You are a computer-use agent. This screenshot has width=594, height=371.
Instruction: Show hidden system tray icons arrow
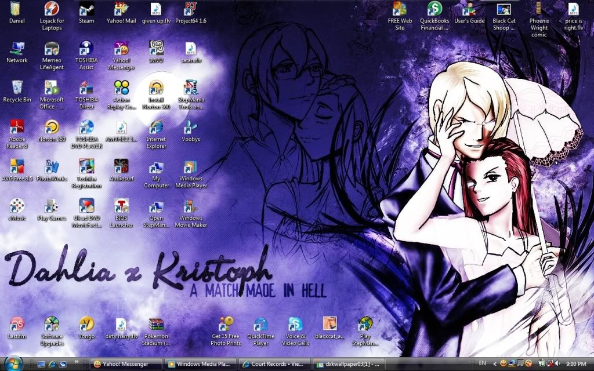tap(495, 364)
